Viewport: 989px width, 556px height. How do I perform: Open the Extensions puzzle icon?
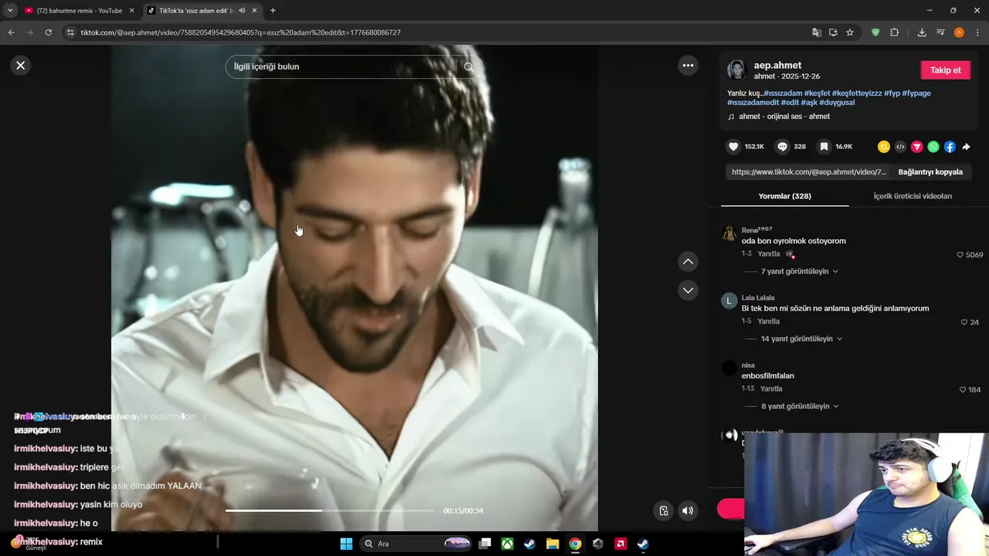[894, 32]
